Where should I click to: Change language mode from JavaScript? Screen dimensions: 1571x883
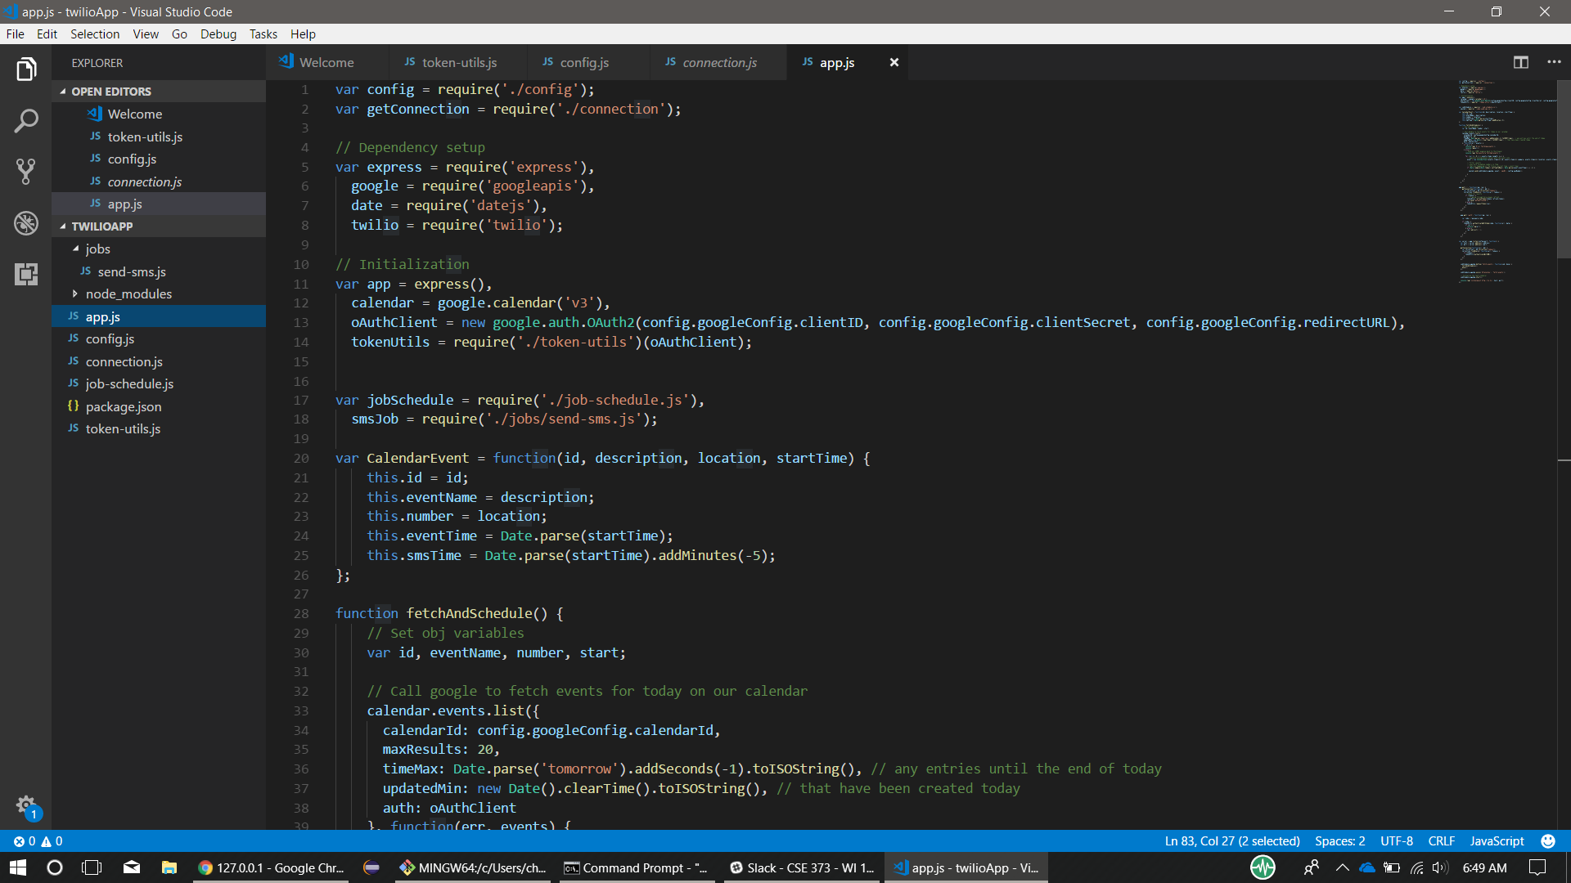(1497, 840)
